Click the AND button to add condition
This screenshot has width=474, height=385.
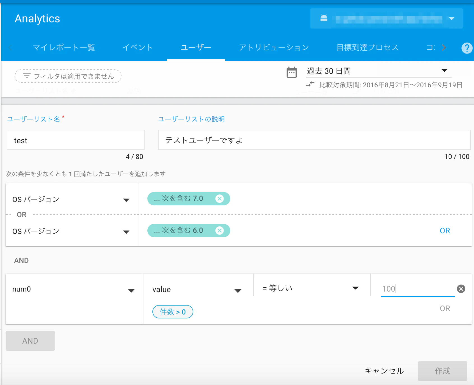(x=30, y=341)
